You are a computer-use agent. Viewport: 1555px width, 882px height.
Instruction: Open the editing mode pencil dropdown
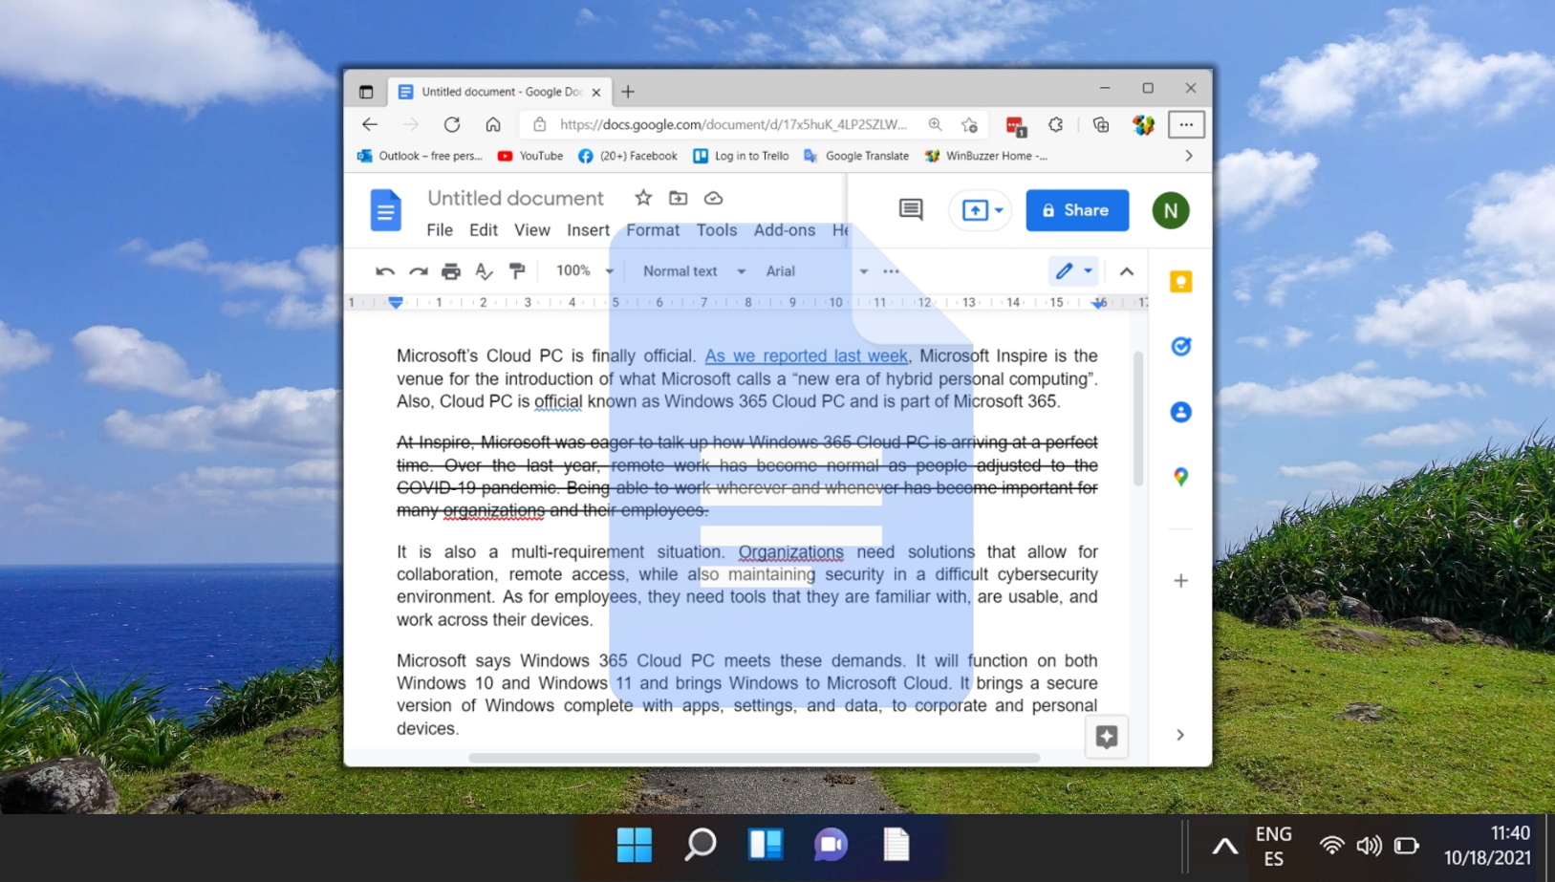[x=1073, y=271]
